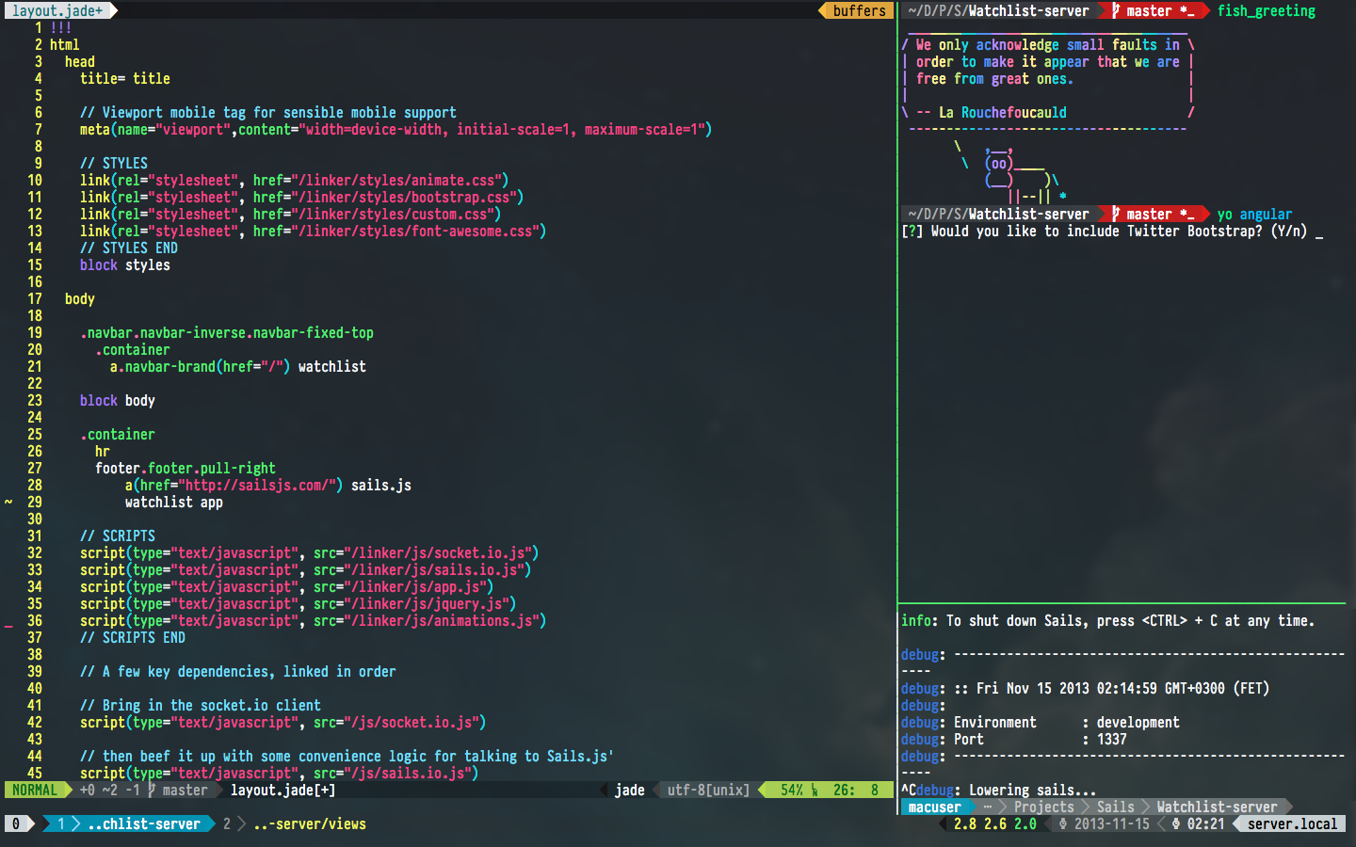Click the Fri Nov 15 2013 02:14:59 timestamp

pyautogui.click(x=1122, y=688)
